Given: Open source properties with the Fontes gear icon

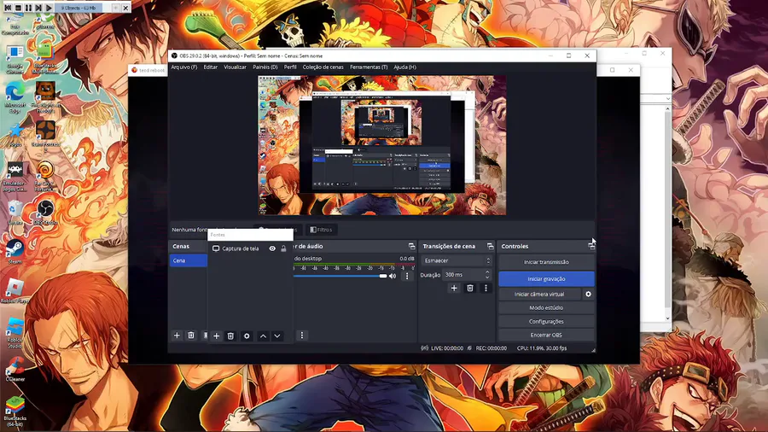Looking at the screenshot, I should click(x=247, y=336).
